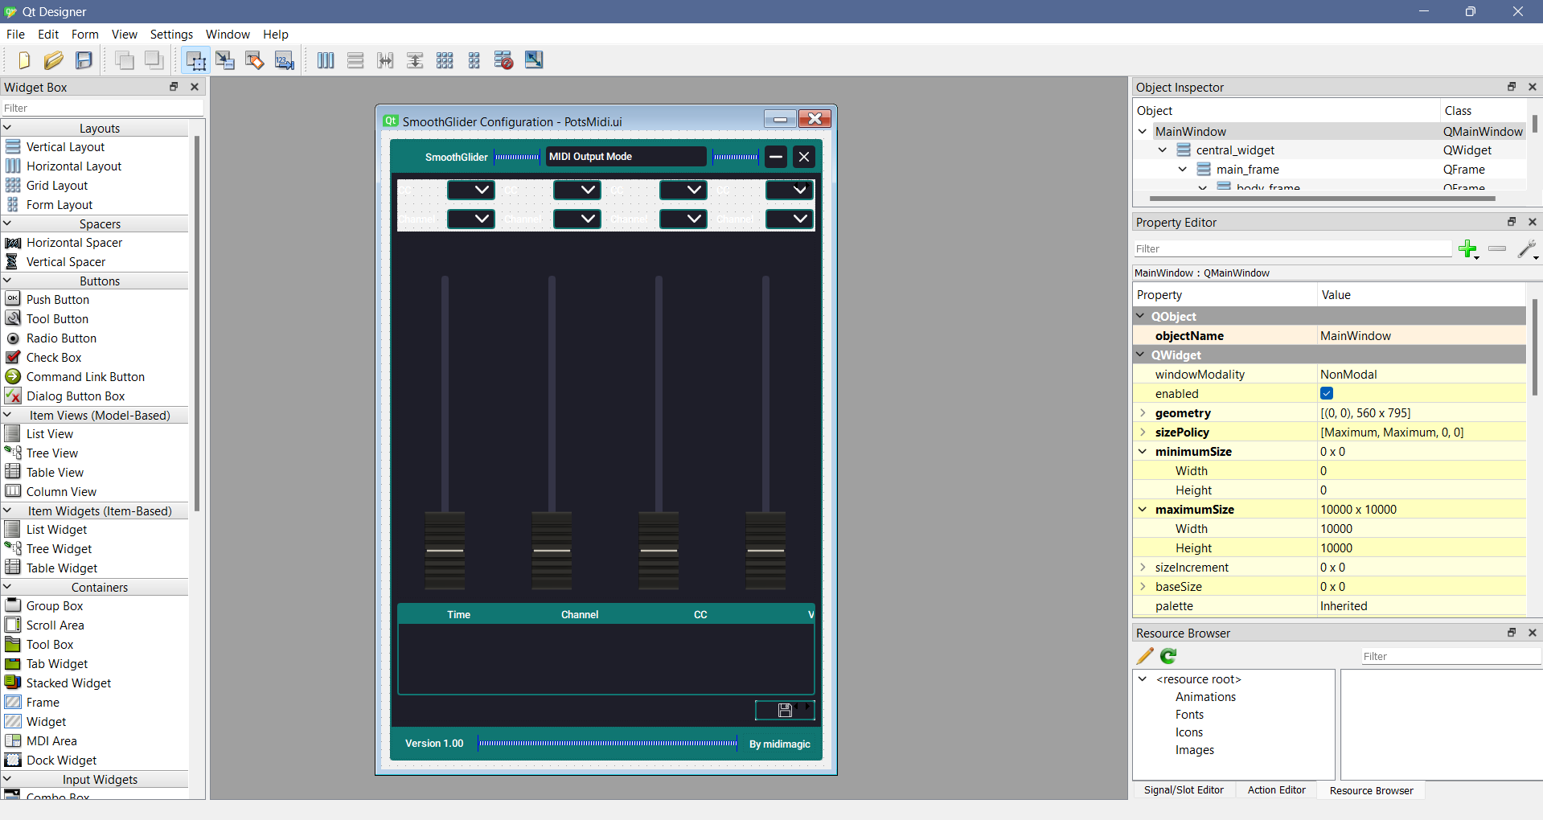This screenshot has width=1543, height=820.
Task: Apply a horizontal layout from the toolbar
Action: point(325,60)
